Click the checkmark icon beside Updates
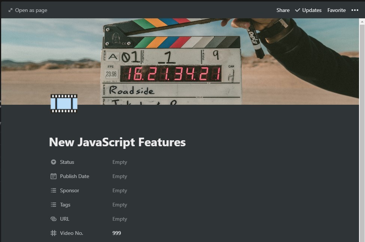 click(297, 10)
